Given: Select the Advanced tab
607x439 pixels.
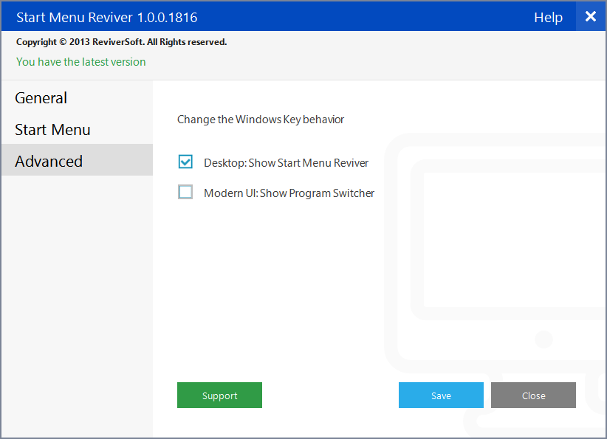Looking at the screenshot, I should tap(77, 160).
